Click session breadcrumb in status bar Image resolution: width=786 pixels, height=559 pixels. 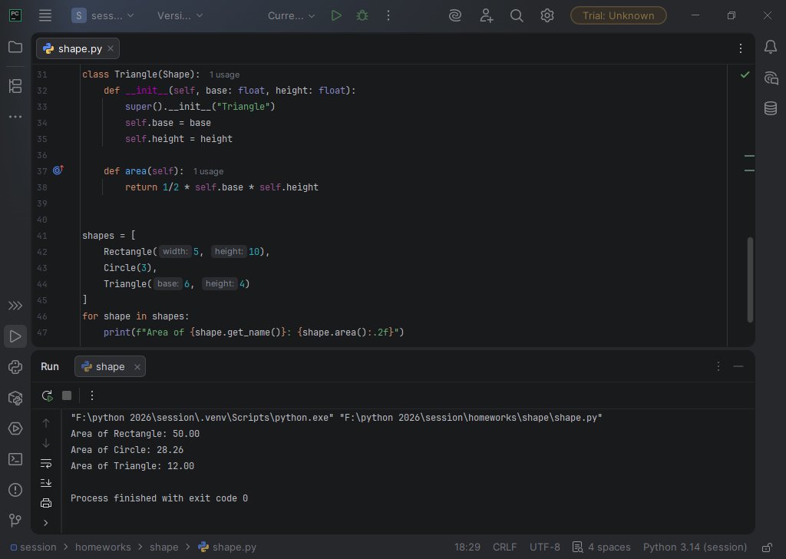[34, 547]
